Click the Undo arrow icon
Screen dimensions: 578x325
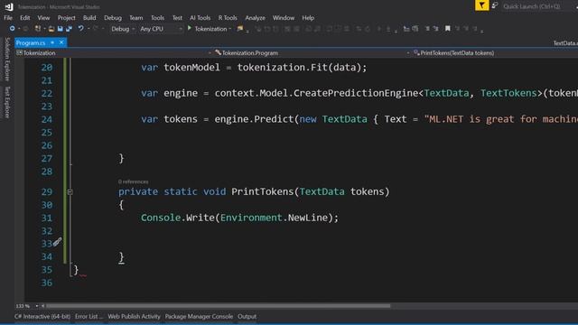80,28
